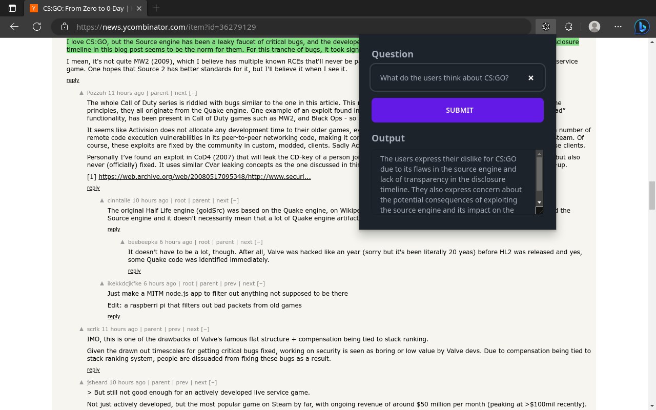Image resolution: width=656 pixels, height=410 pixels.
Task: Collapse cinntaile's comment thread
Action: (234, 200)
